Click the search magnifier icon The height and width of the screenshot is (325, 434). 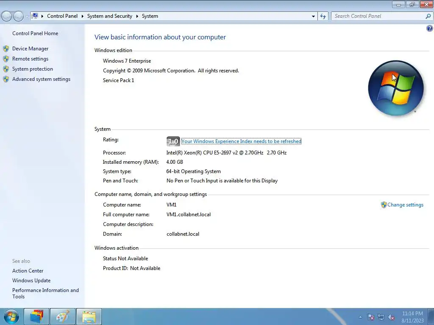[428, 17]
